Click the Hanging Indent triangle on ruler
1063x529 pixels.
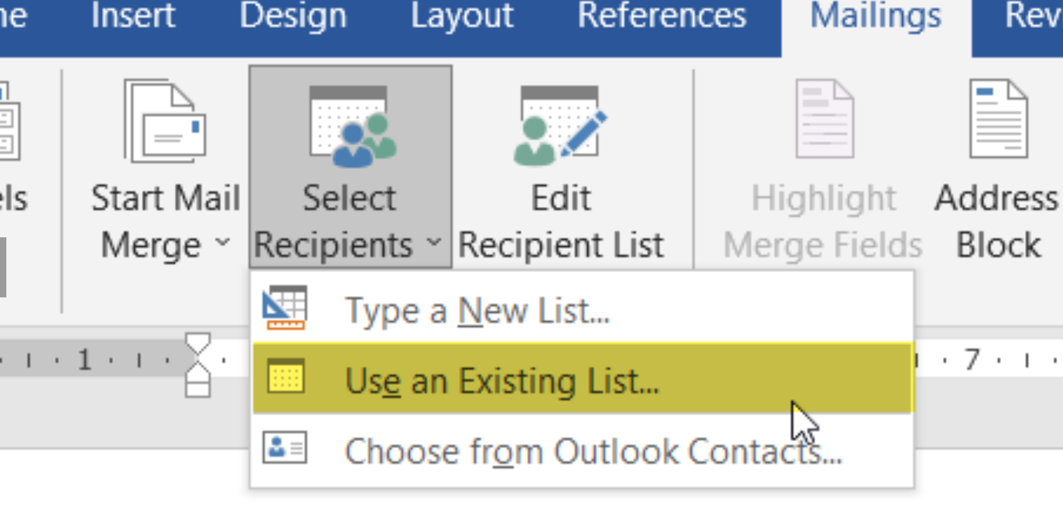tap(198, 371)
